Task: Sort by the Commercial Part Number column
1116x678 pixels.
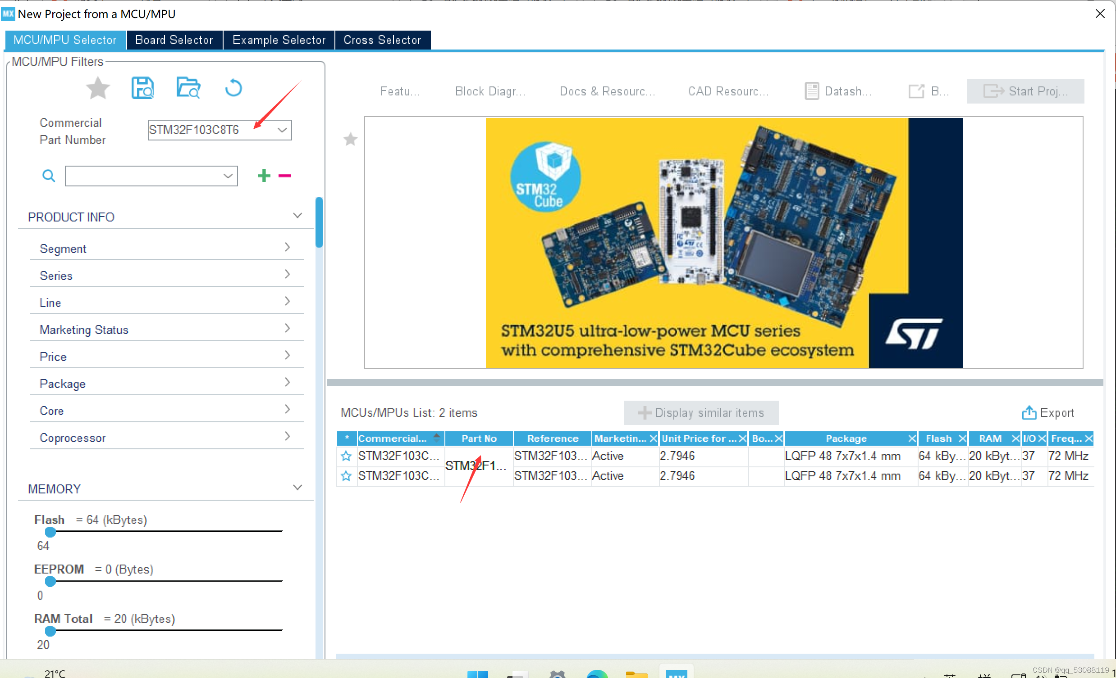Action: 437,438
